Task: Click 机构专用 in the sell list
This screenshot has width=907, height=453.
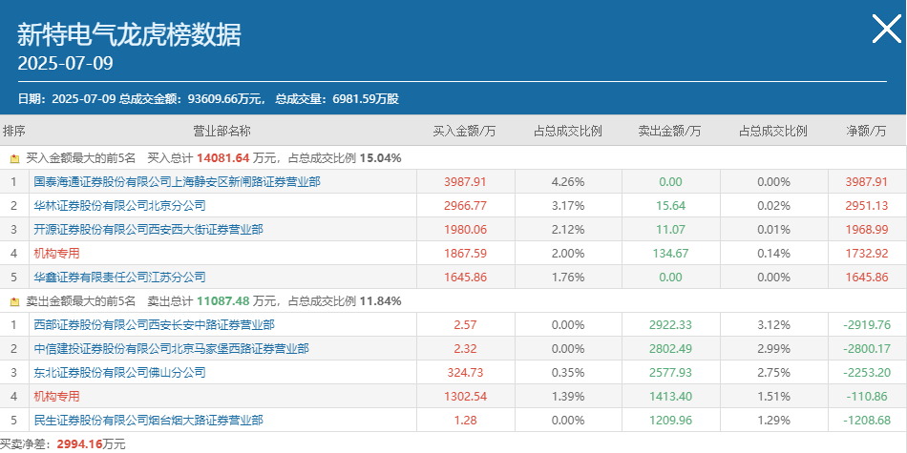Action: tap(56, 397)
